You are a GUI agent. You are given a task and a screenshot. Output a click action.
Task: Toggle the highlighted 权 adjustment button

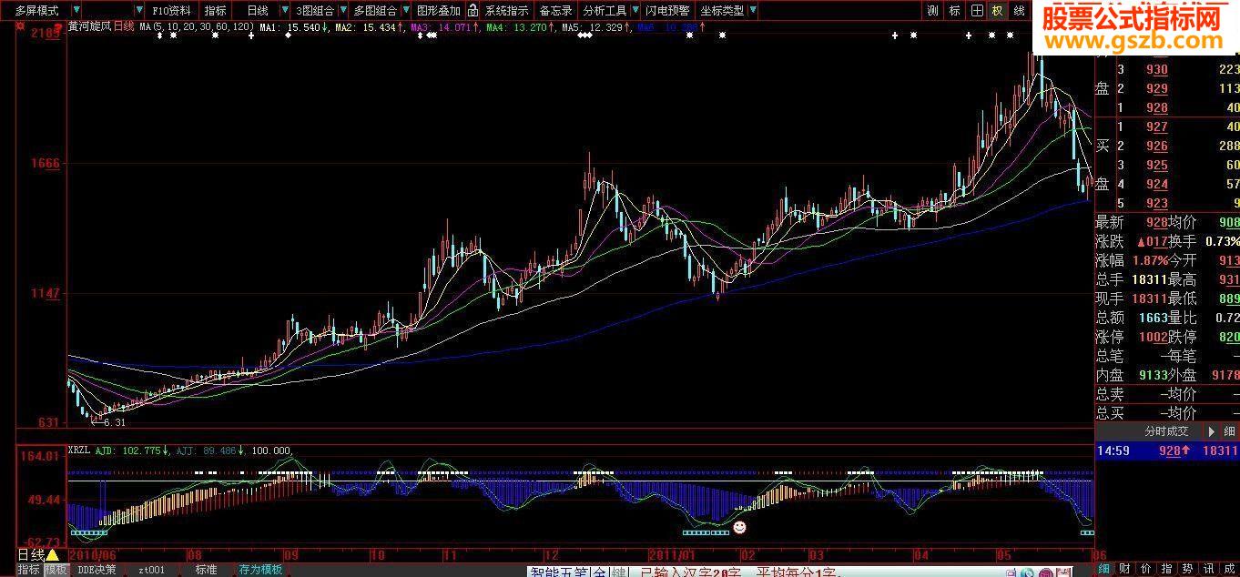[x=998, y=11]
